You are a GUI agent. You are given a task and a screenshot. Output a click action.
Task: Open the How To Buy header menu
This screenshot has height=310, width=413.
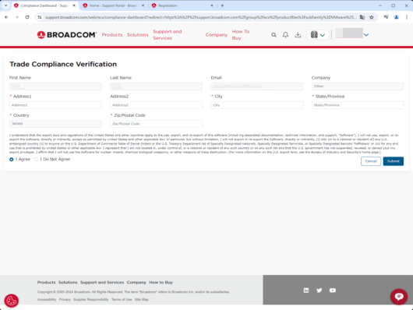coord(241,35)
